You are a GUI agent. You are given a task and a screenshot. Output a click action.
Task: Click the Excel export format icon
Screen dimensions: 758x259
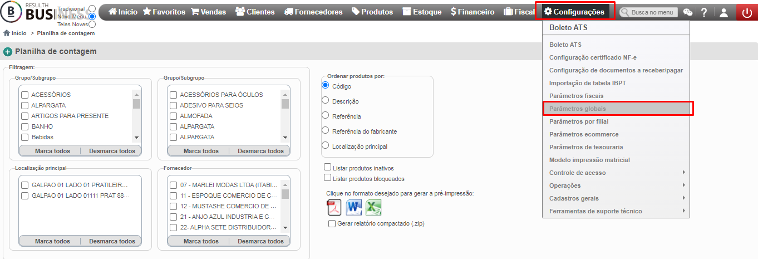coord(373,207)
